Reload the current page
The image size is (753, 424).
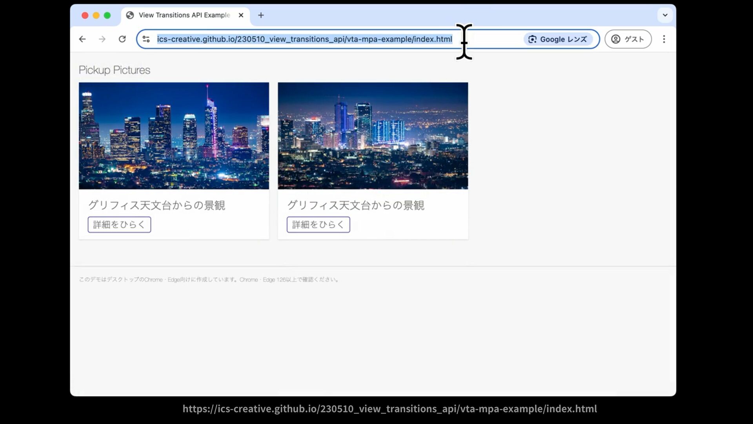tap(122, 39)
